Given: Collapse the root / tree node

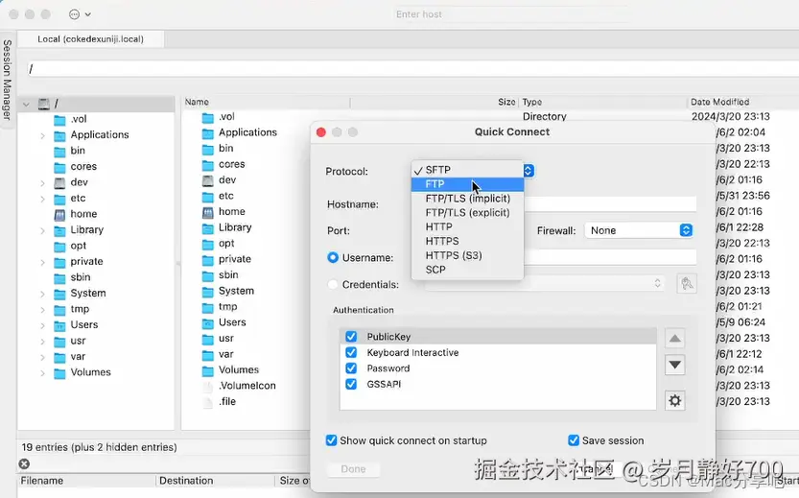Looking at the screenshot, I should tap(26, 104).
